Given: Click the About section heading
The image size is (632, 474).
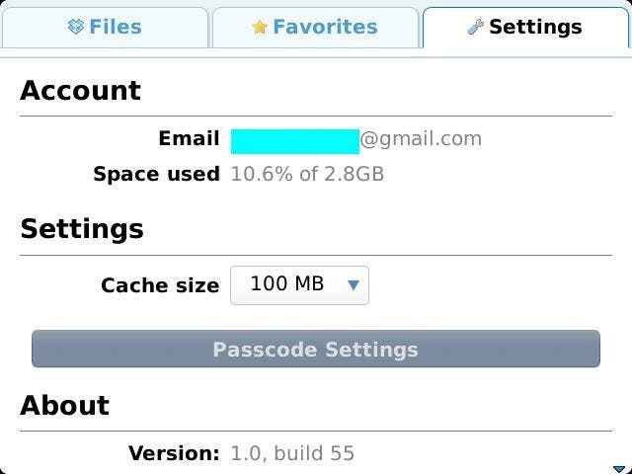Looking at the screenshot, I should tap(65, 406).
